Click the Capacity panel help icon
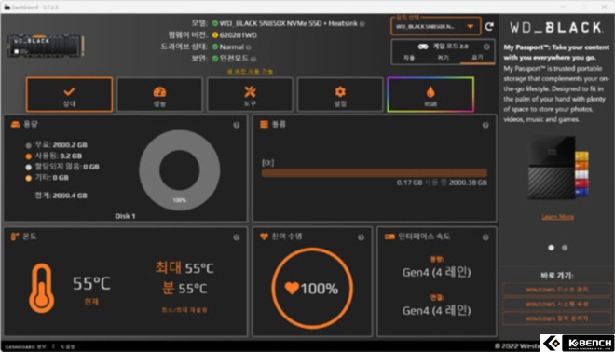 coord(237,125)
